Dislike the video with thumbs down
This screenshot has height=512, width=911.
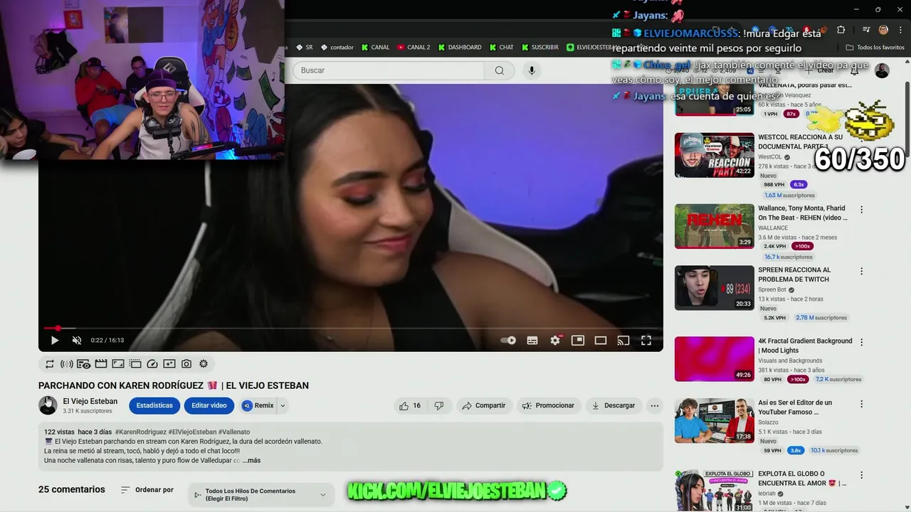click(x=439, y=406)
